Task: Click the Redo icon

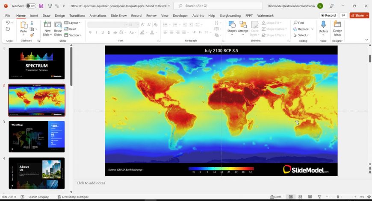Action: 8,29
